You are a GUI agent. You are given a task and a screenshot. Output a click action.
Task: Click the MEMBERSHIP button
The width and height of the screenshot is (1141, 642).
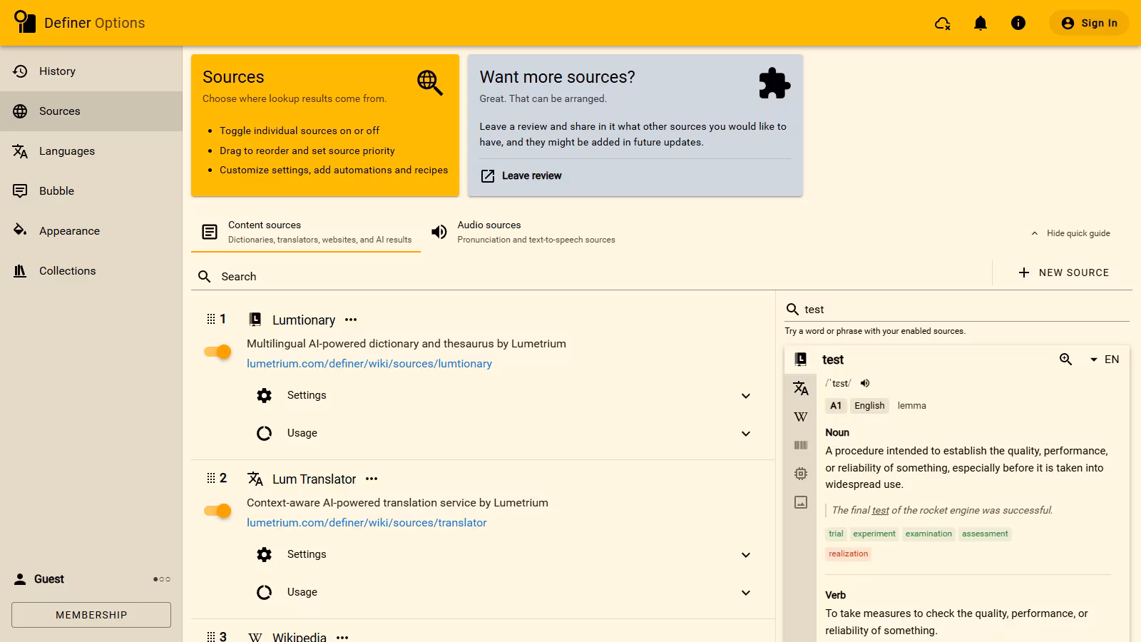point(91,615)
